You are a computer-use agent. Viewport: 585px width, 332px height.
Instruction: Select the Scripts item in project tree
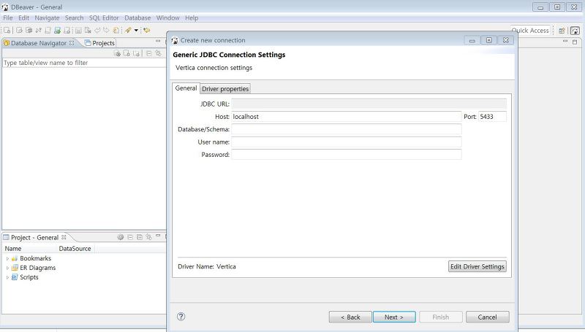tap(29, 277)
